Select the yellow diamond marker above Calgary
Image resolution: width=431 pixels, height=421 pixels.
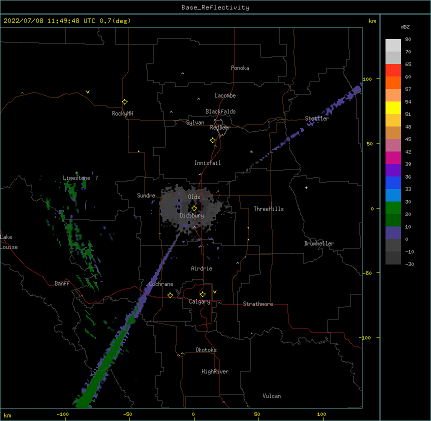pyautogui.click(x=202, y=294)
